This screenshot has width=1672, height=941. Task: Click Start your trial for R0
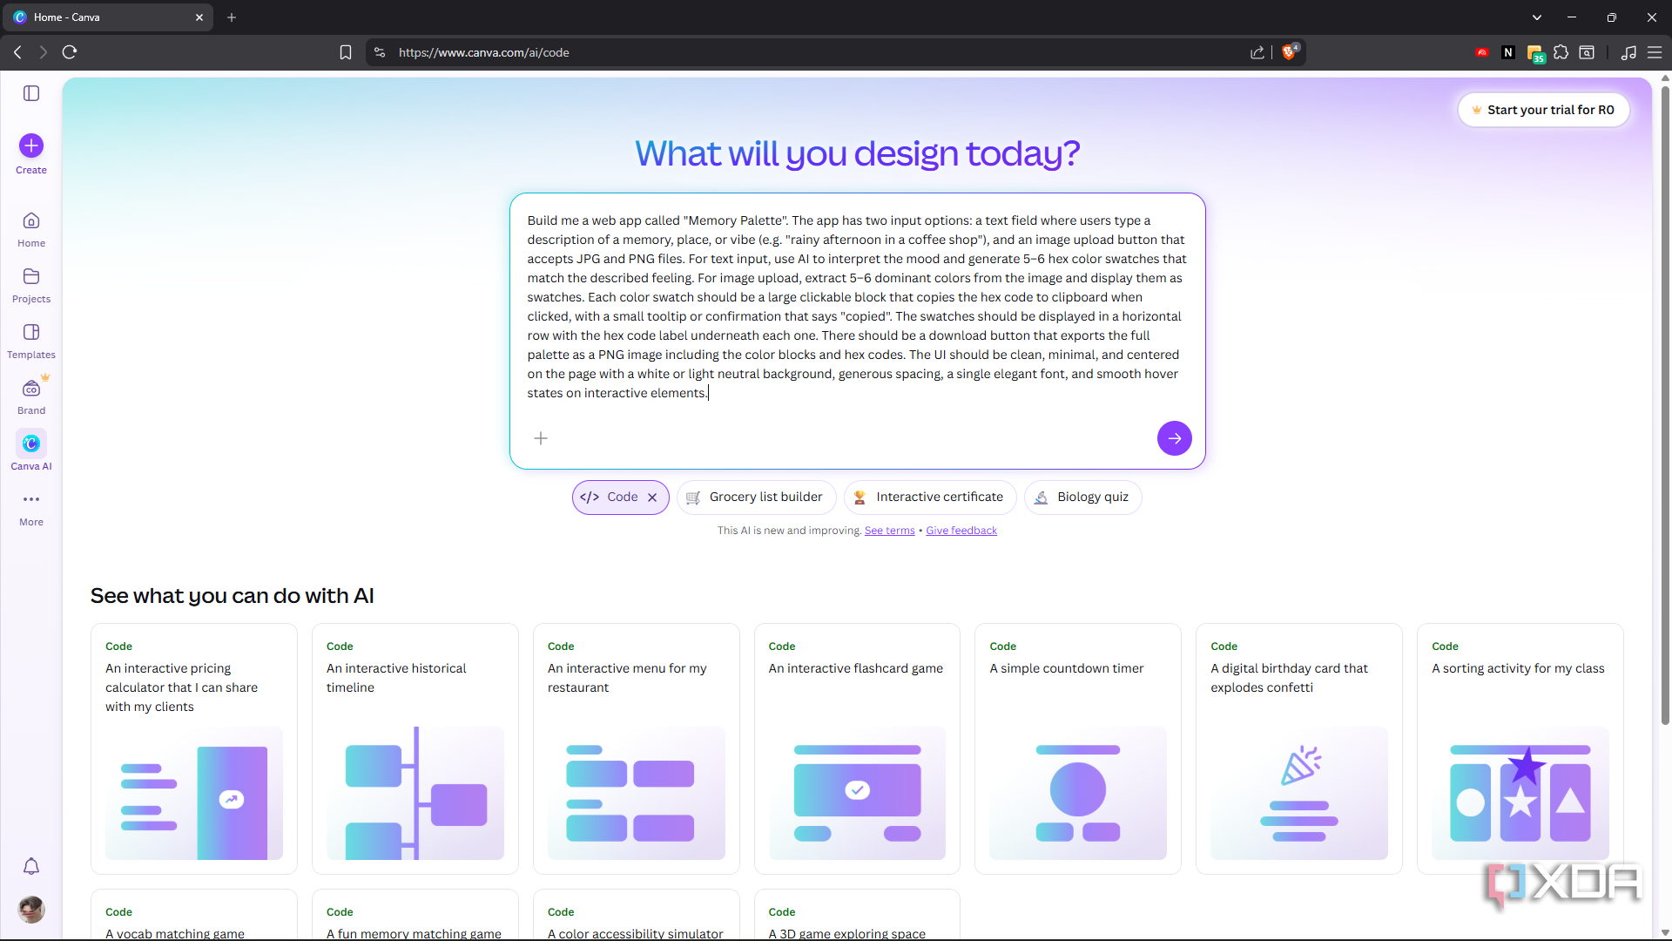click(1543, 110)
